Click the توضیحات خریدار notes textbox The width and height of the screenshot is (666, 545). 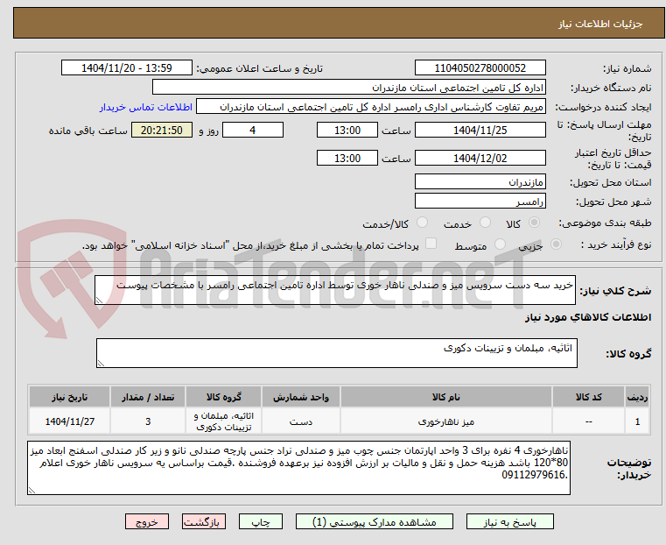[298, 468]
